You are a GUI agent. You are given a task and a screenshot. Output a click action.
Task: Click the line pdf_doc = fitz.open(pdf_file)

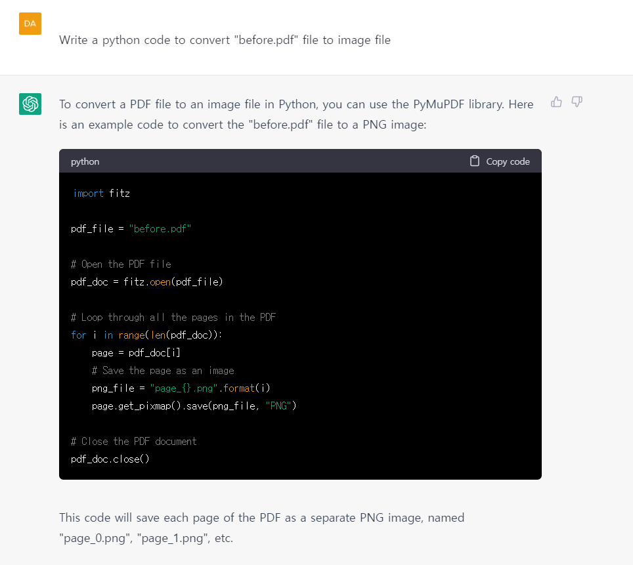click(147, 282)
